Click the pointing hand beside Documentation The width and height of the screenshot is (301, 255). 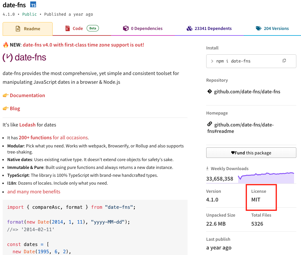click(x=6, y=95)
